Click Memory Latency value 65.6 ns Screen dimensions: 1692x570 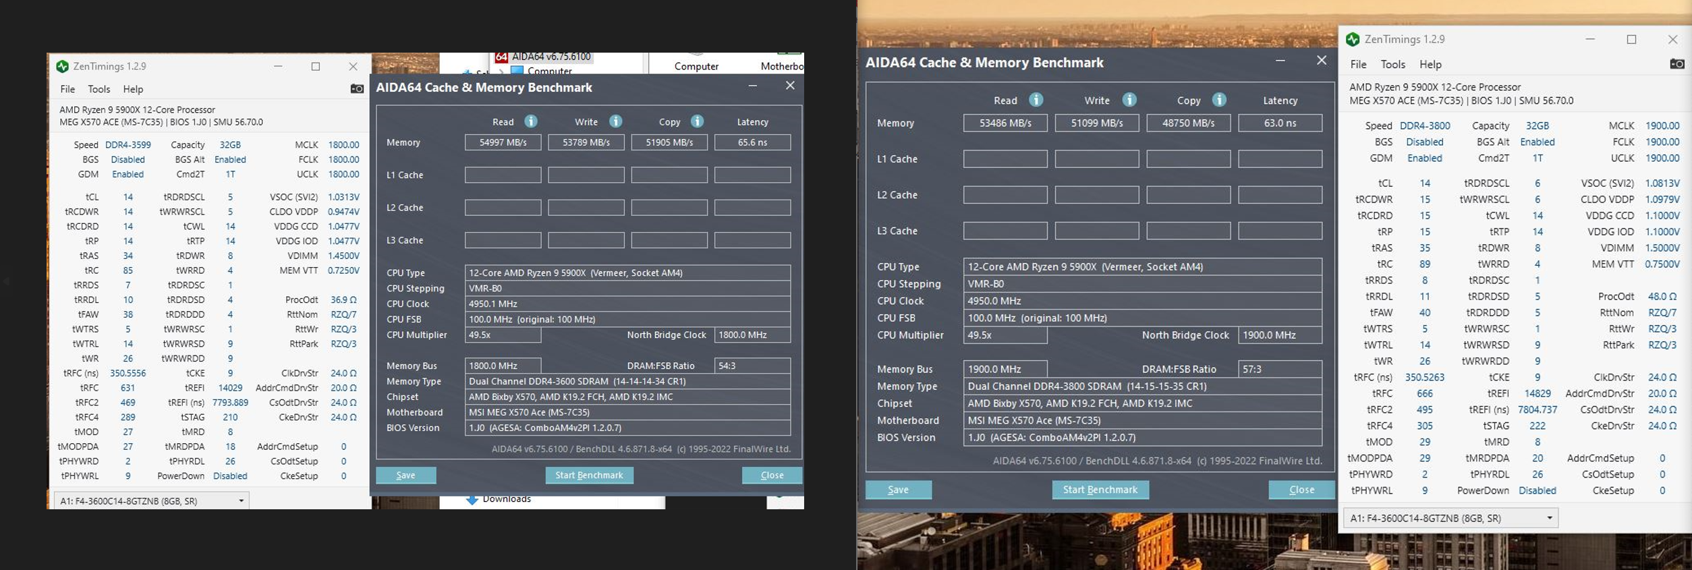pyautogui.click(x=752, y=142)
